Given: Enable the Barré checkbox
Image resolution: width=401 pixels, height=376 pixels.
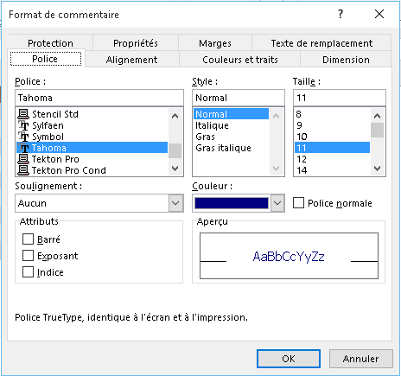Looking at the screenshot, I should tap(28, 239).
